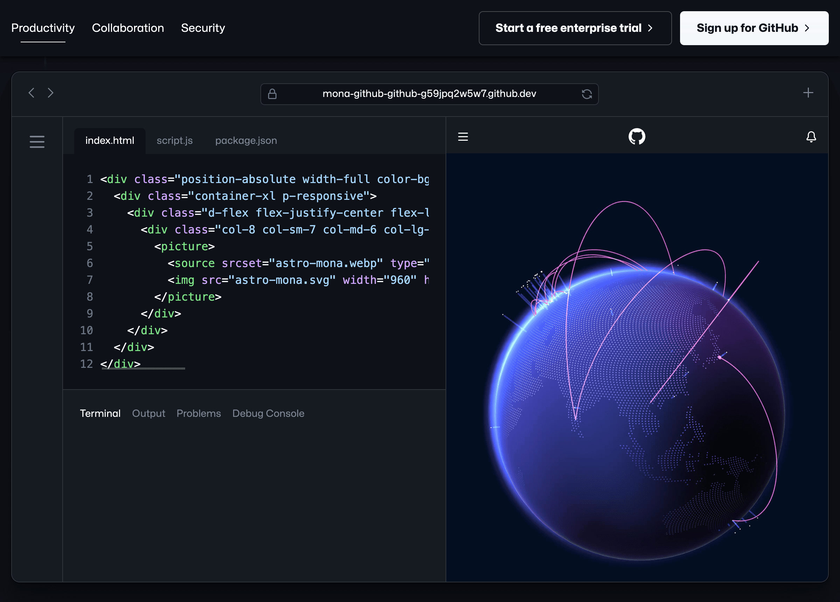Viewport: 840px width, 602px height.
Task: Click the browser forward arrow icon
Action: click(51, 93)
